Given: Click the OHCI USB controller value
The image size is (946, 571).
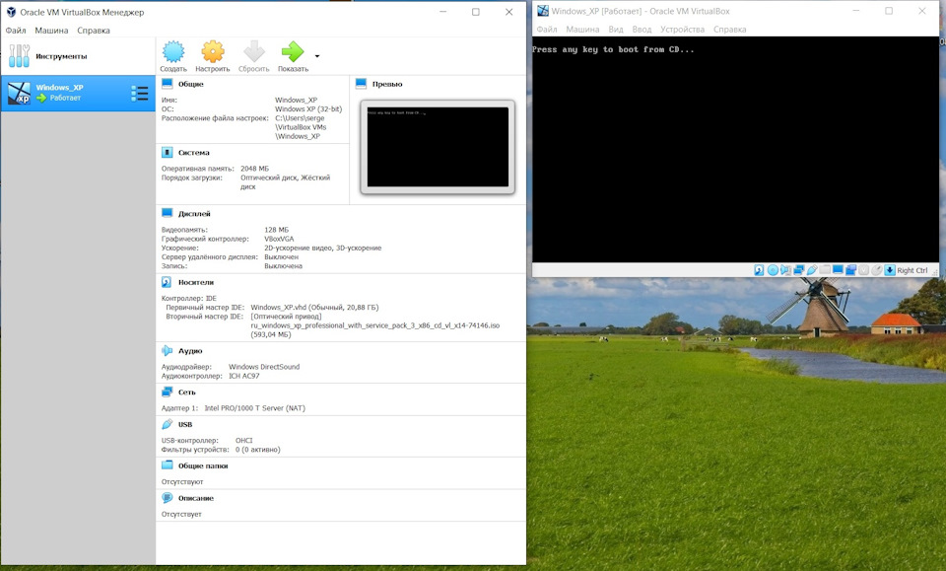Looking at the screenshot, I should [x=243, y=440].
